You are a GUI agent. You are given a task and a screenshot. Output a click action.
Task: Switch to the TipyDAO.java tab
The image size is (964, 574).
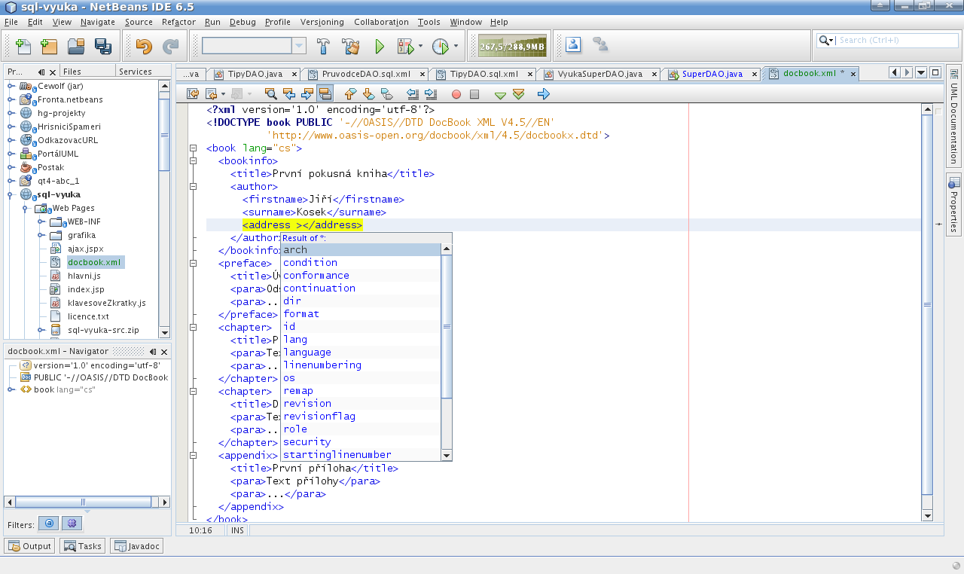[x=256, y=74]
